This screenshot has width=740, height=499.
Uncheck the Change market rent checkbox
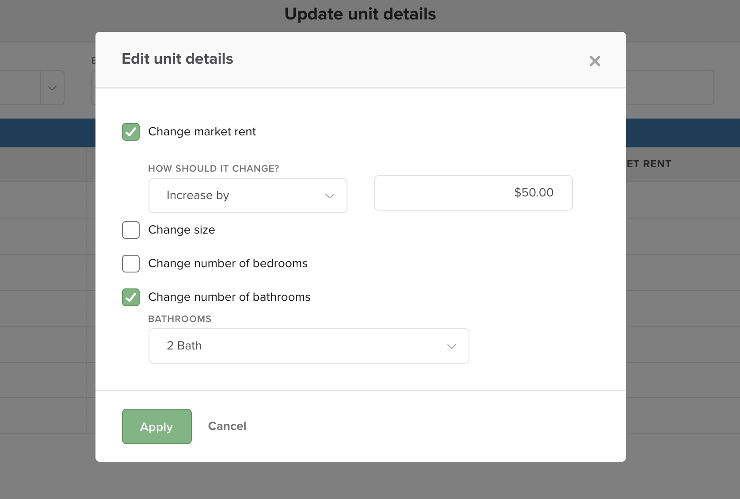[x=131, y=132]
